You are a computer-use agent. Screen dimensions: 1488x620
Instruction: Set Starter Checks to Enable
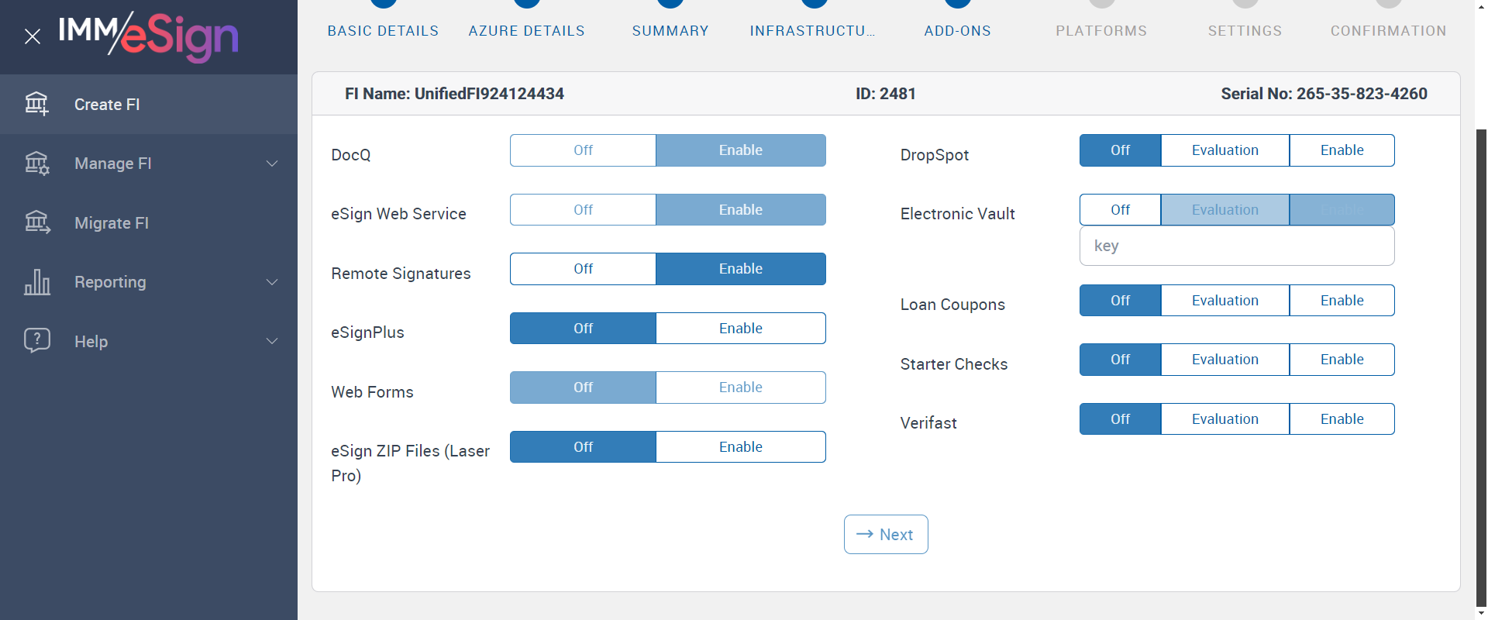click(x=1342, y=360)
